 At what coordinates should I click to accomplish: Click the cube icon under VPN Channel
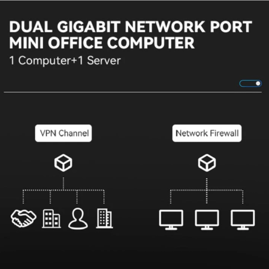(63, 163)
